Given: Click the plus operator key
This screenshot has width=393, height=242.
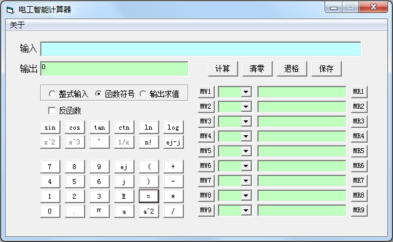Looking at the screenshot, I should [173, 167].
